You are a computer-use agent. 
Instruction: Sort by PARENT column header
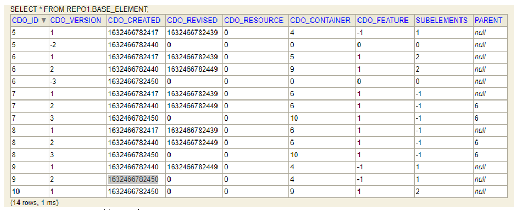488,21
